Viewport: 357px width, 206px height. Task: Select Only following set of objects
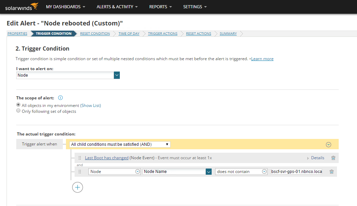pos(18,111)
